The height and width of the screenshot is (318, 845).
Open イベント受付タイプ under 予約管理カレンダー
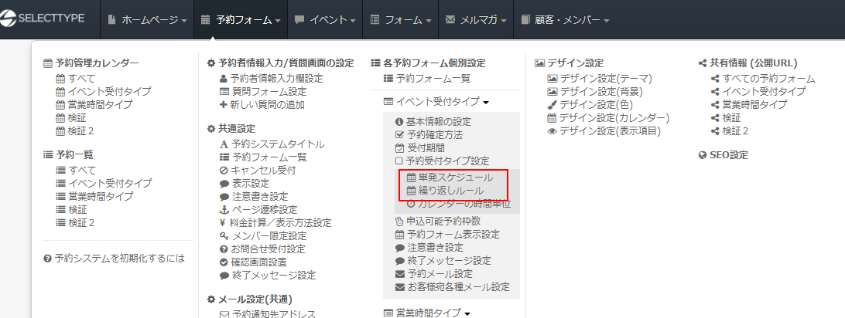click(x=104, y=91)
